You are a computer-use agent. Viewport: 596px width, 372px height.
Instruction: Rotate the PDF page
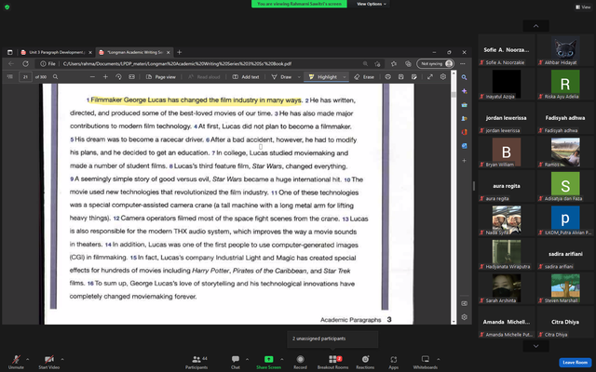click(x=118, y=76)
